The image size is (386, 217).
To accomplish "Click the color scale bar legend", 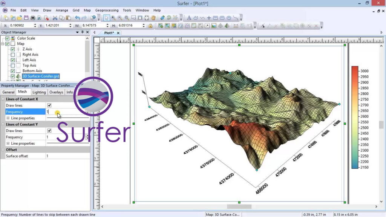I will pos(355,117).
